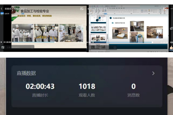The width and height of the screenshot is (173, 115).
Task: Open emoji picker in right video chat box
Action: pos(115,47)
